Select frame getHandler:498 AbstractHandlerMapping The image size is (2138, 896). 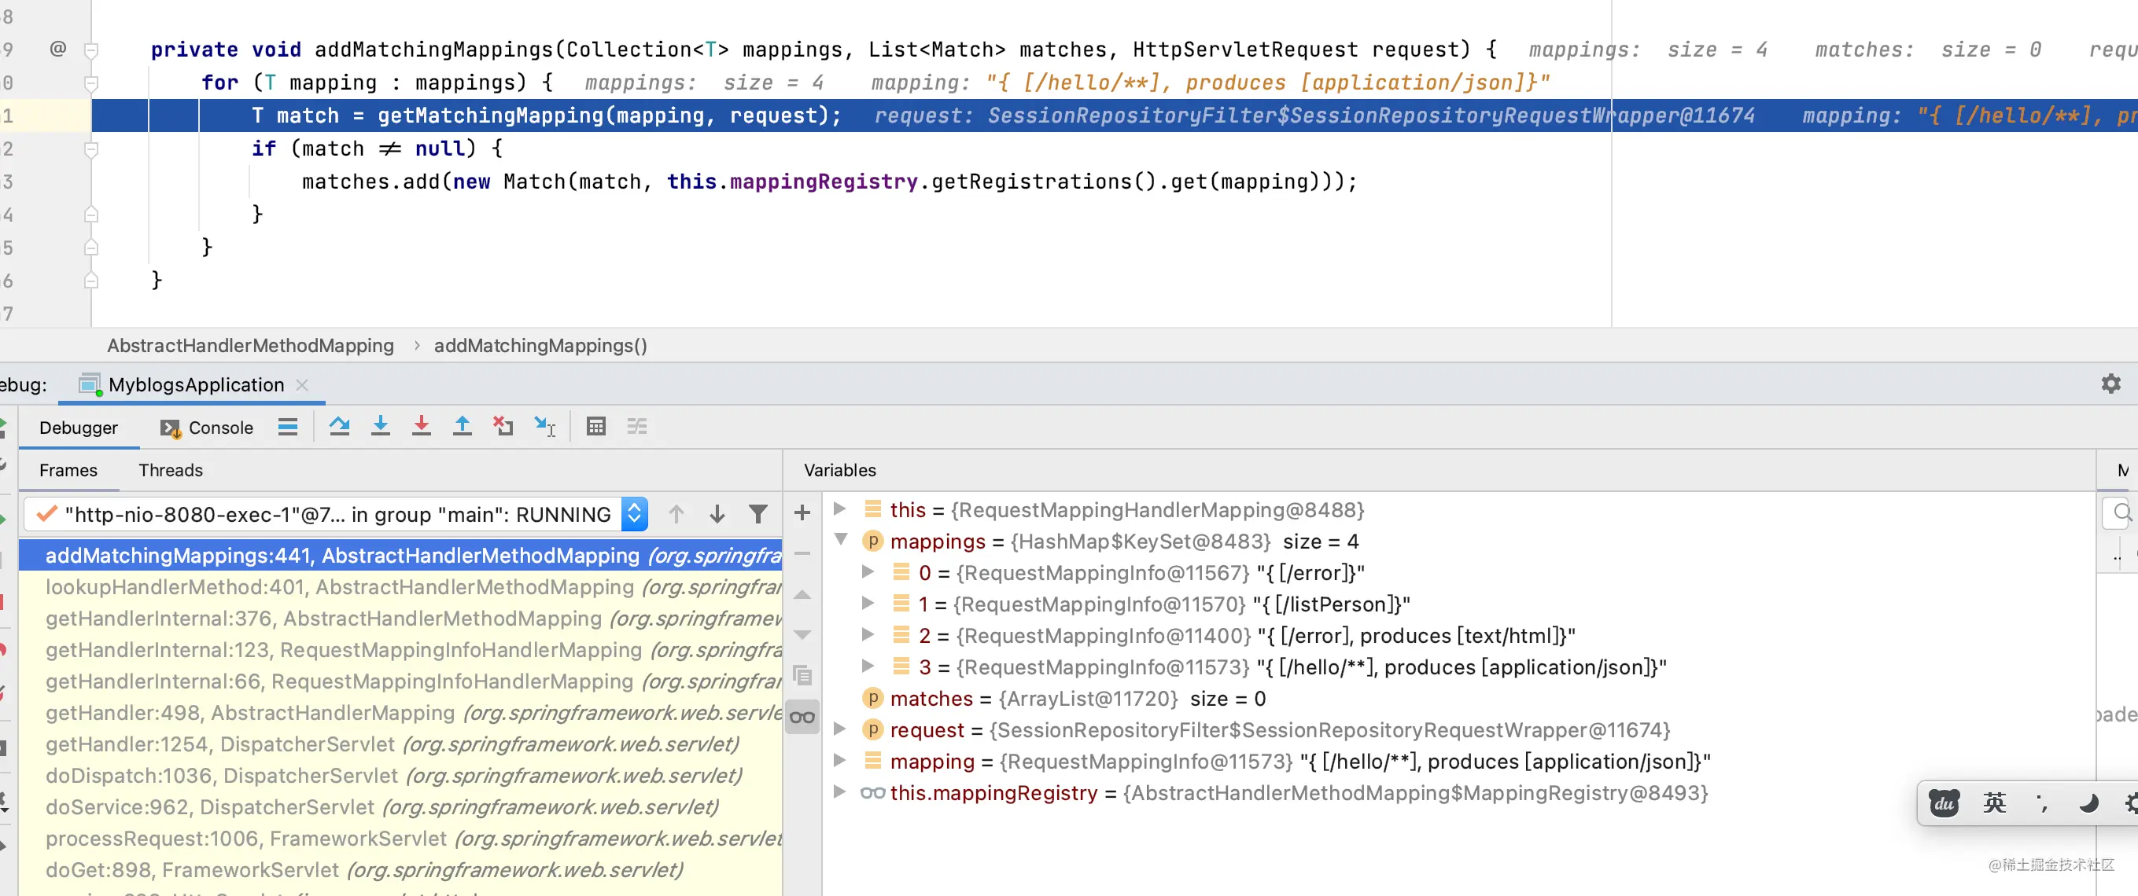(x=400, y=714)
